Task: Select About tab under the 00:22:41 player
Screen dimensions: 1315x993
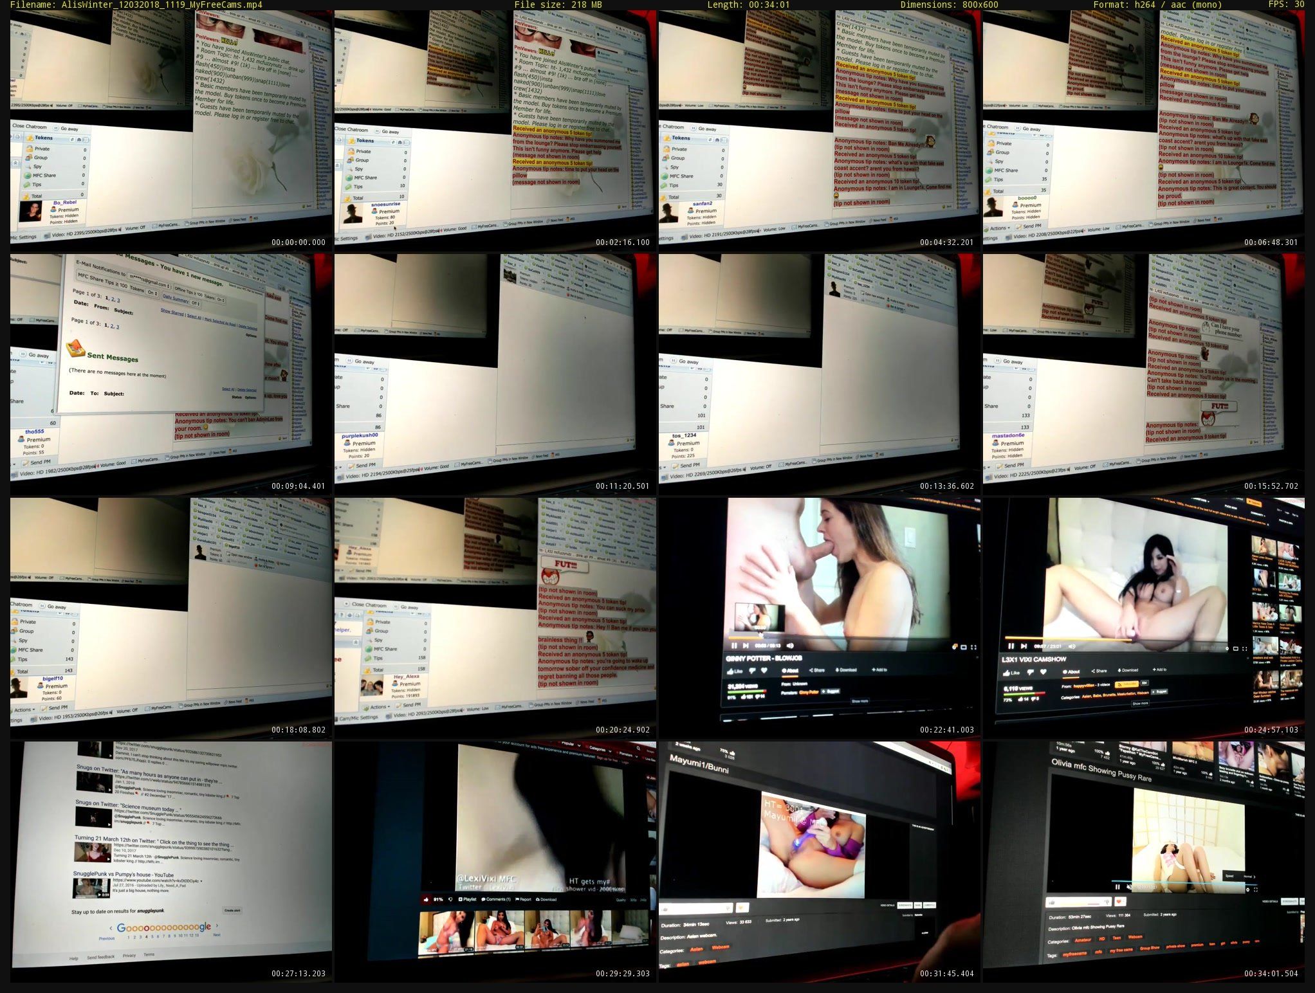Action: 790,671
